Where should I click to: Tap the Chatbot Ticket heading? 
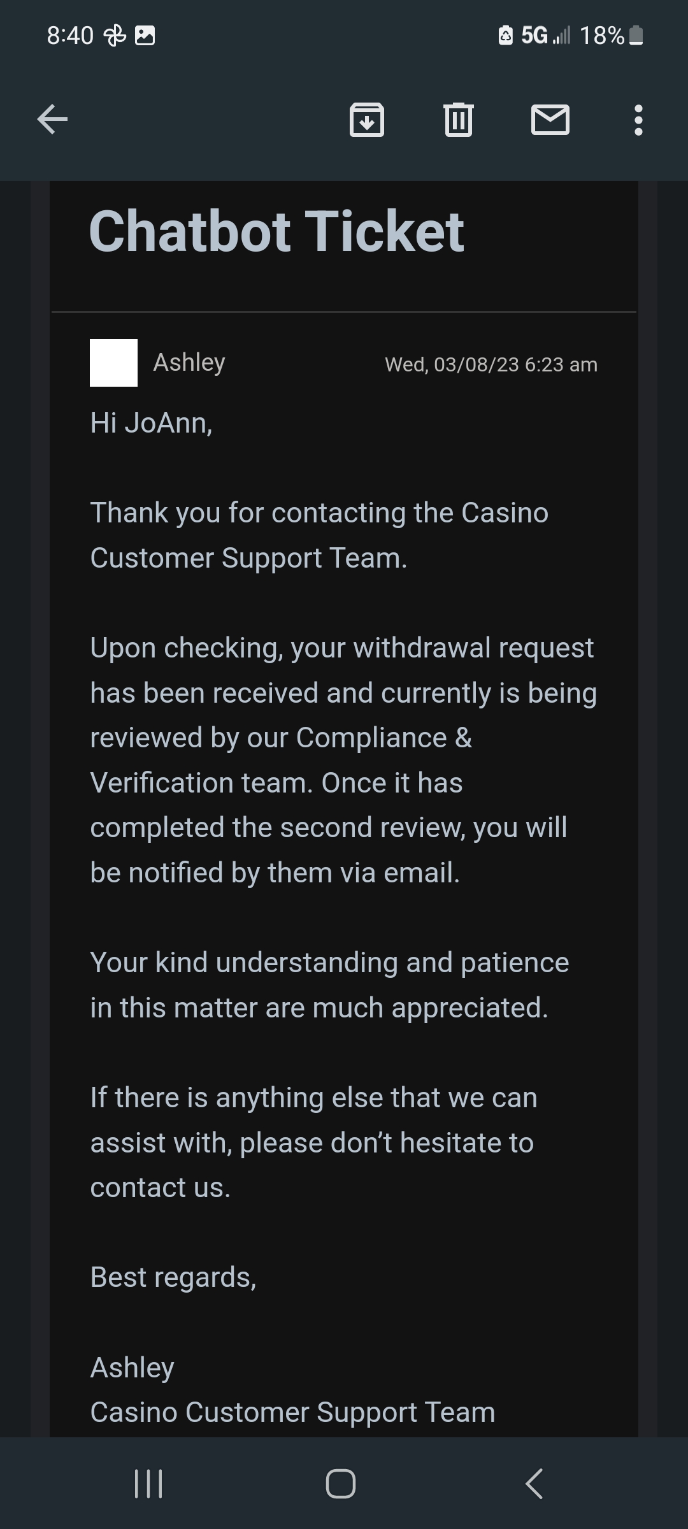coord(277,231)
